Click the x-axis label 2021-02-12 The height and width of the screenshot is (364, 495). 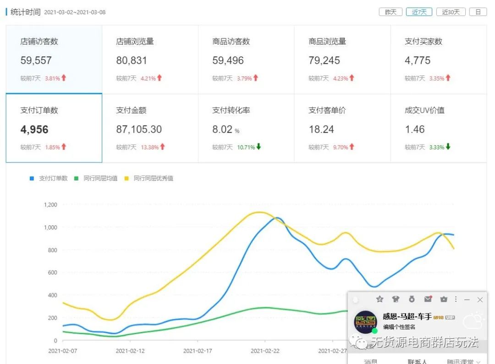tap(130, 351)
